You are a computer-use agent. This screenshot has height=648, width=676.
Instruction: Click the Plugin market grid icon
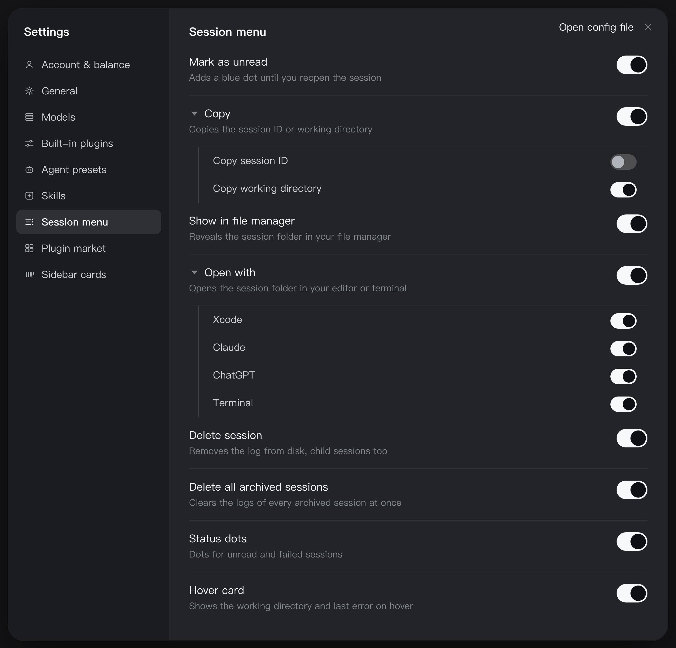(x=29, y=248)
